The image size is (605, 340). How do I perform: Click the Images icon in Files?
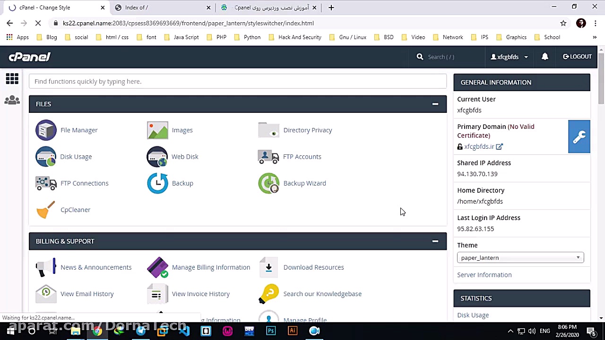click(x=157, y=130)
